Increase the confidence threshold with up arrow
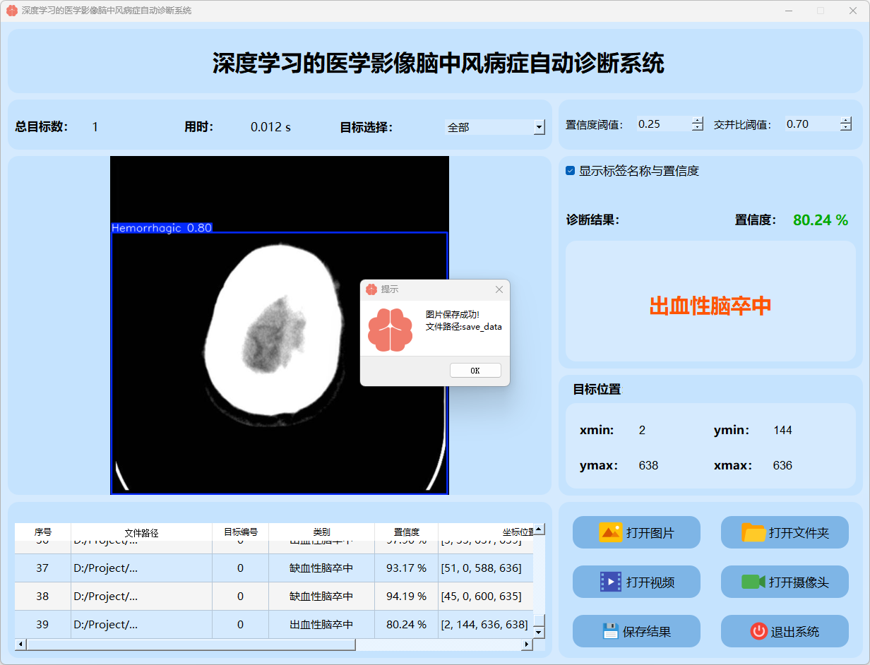 click(698, 120)
